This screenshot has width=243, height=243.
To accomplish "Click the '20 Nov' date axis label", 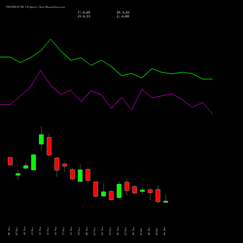I will point(87,231).
